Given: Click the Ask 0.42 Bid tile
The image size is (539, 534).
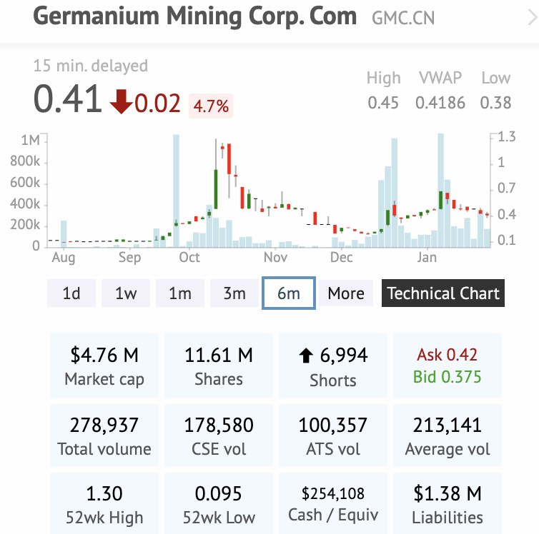Looking at the screenshot, I should pyautogui.click(x=447, y=366).
